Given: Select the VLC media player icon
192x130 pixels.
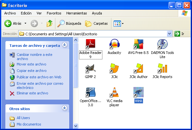Looking at the screenshot, I should (114, 92).
